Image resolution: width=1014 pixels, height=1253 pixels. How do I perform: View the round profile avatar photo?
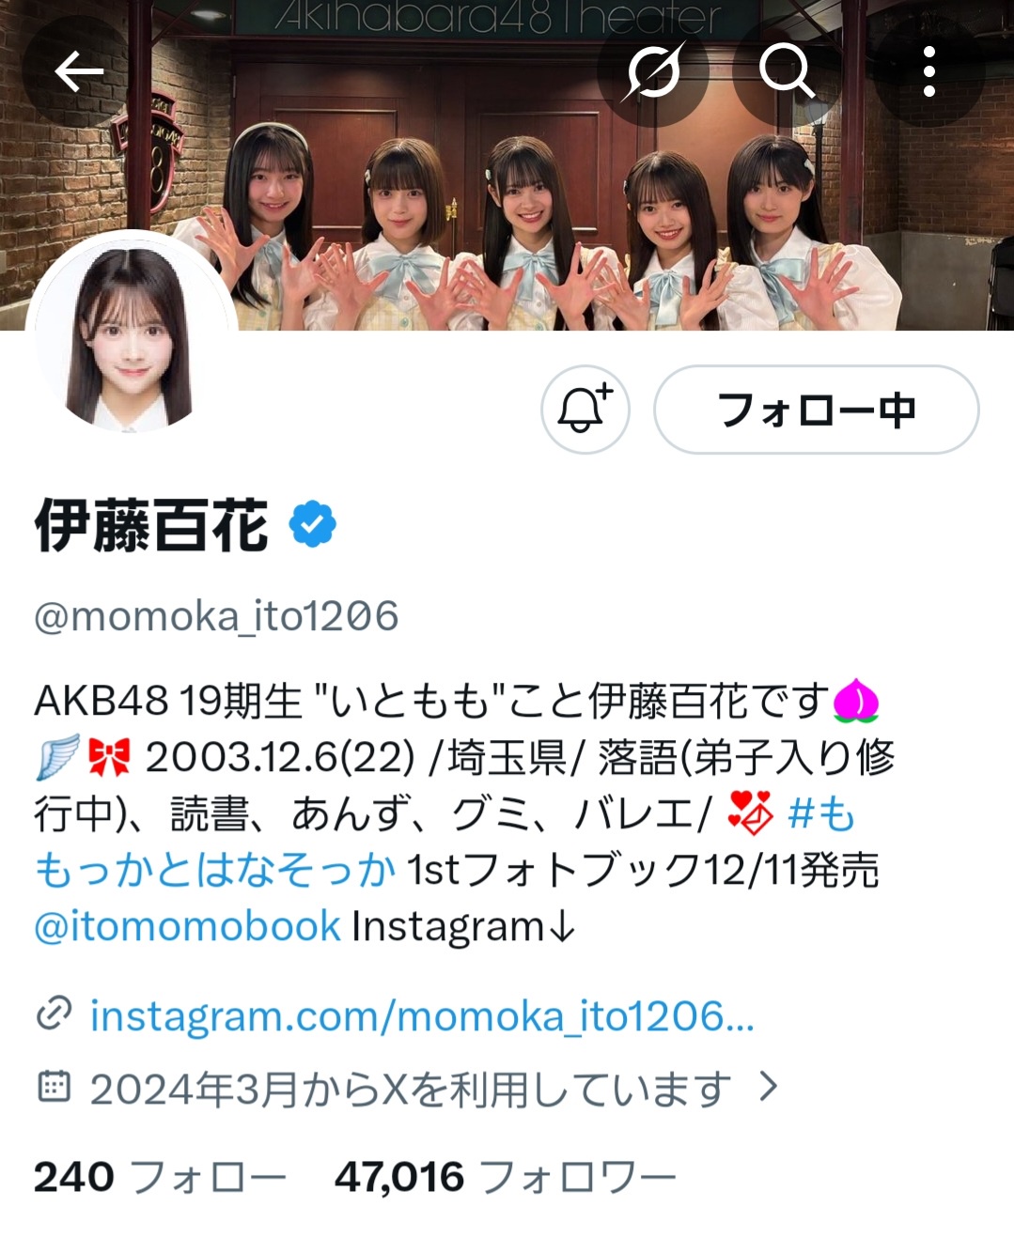click(130, 335)
